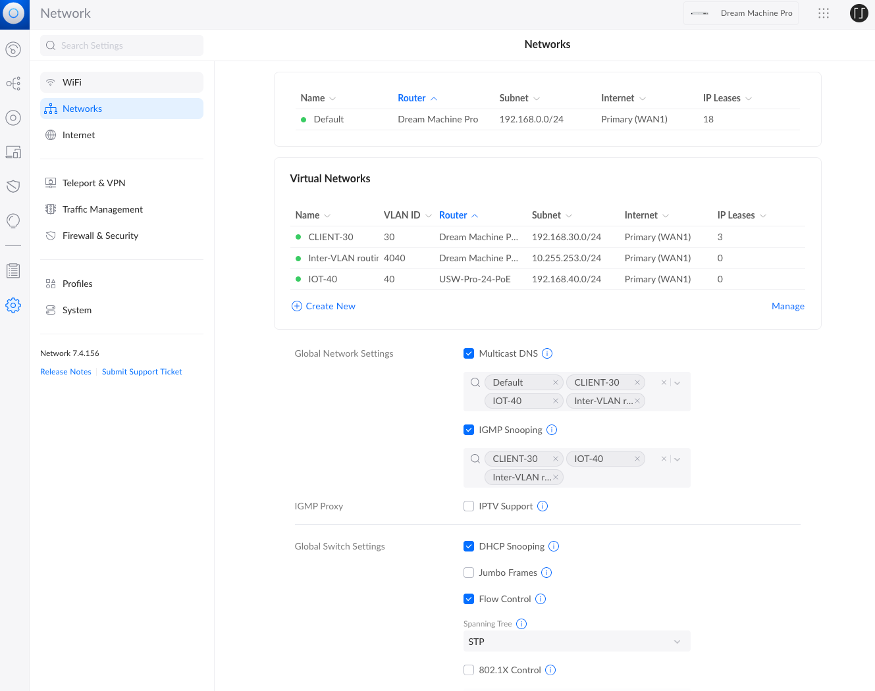Remove the IOT-40 tag from IGMP Snooping
The width and height of the screenshot is (875, 691).
(x=637, y=459)
